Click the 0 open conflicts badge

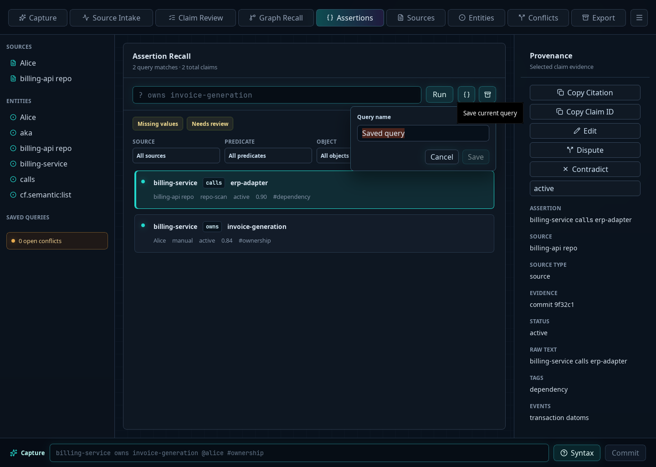[57, 241]
